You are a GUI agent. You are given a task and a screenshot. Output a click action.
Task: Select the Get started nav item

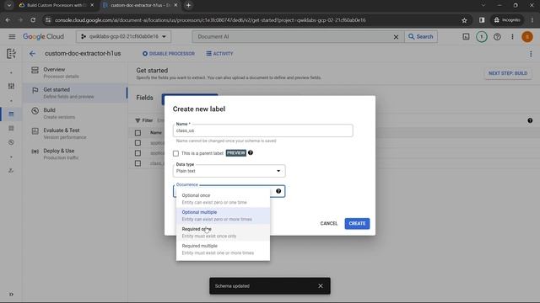[x=75, y=93]
